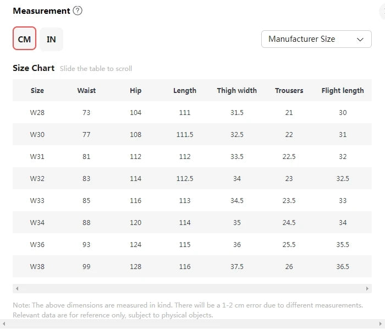Viewport: 385px width, 329px height.
Task: Click the dropdown chevron arrow
Action: (360, 39)
